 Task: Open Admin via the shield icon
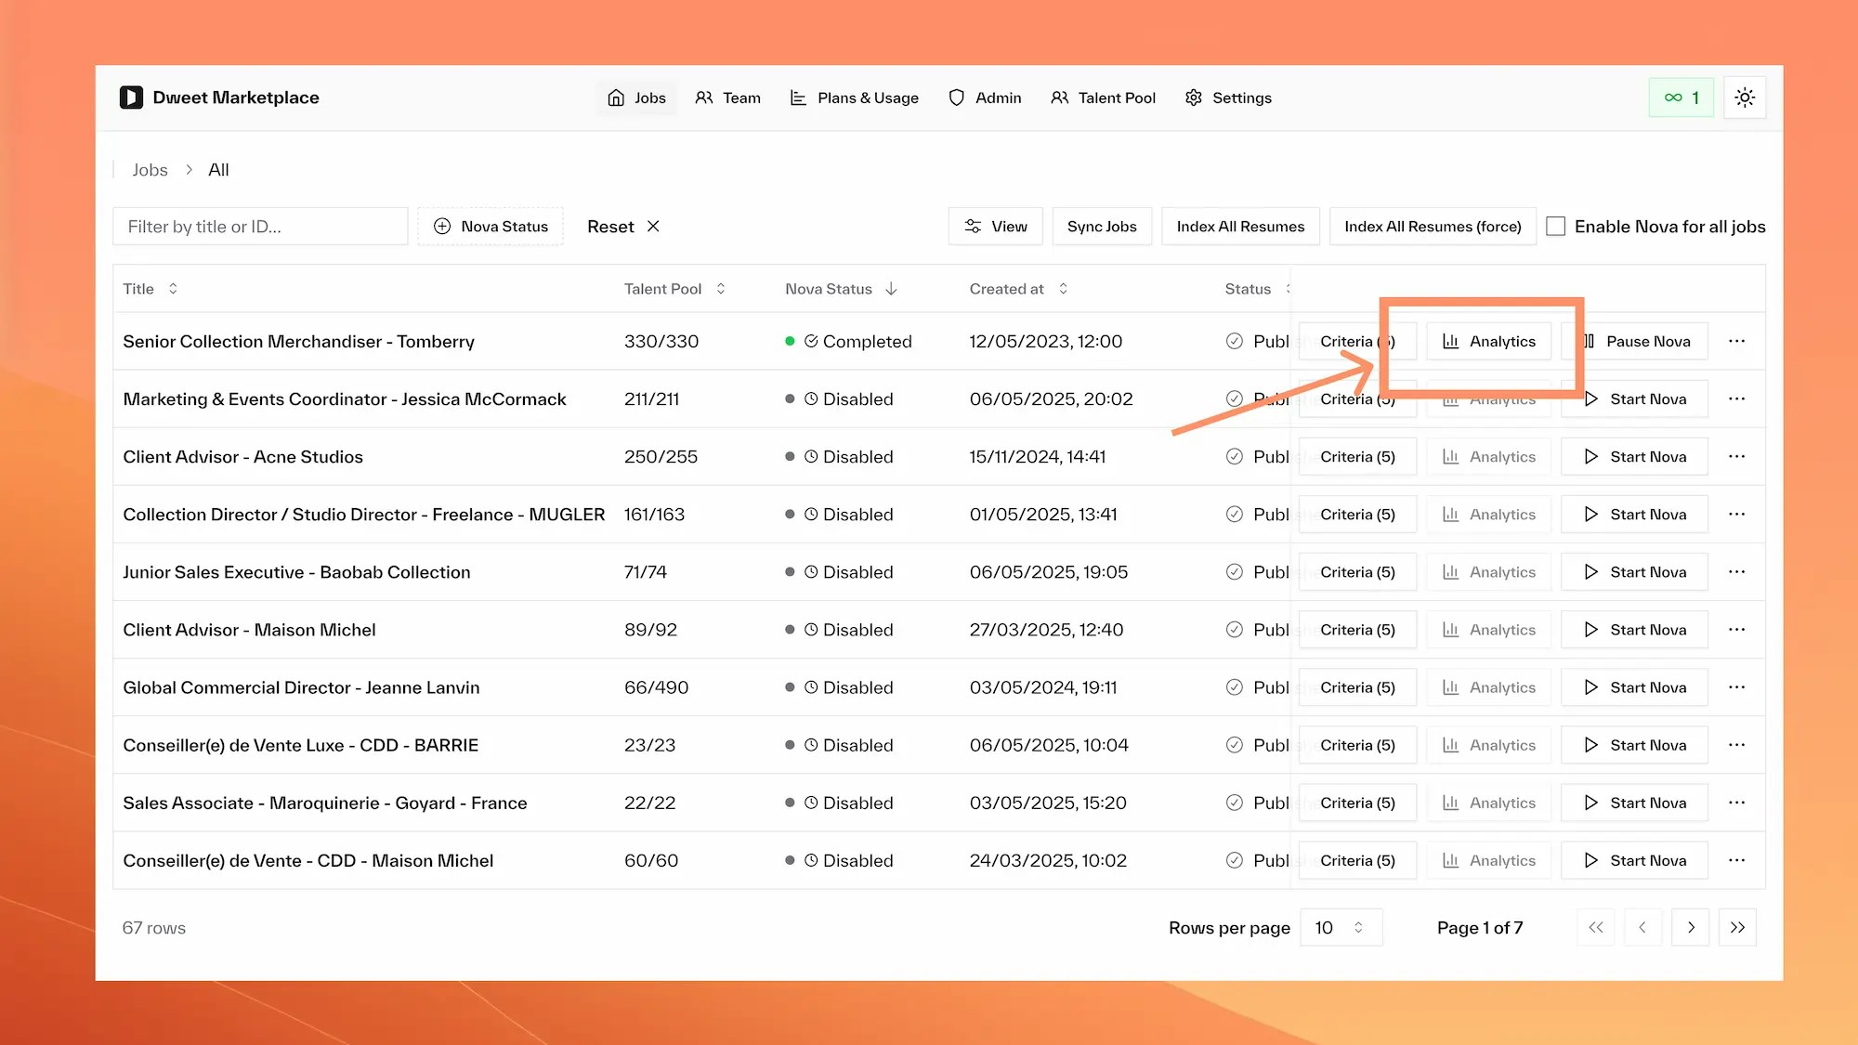956,98
